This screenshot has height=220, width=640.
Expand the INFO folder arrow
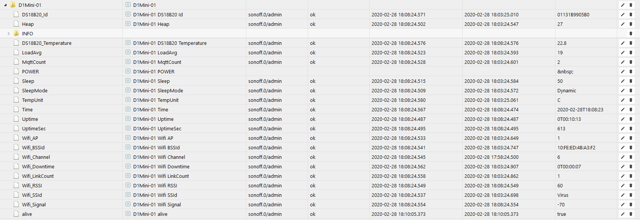click(9, 33)
